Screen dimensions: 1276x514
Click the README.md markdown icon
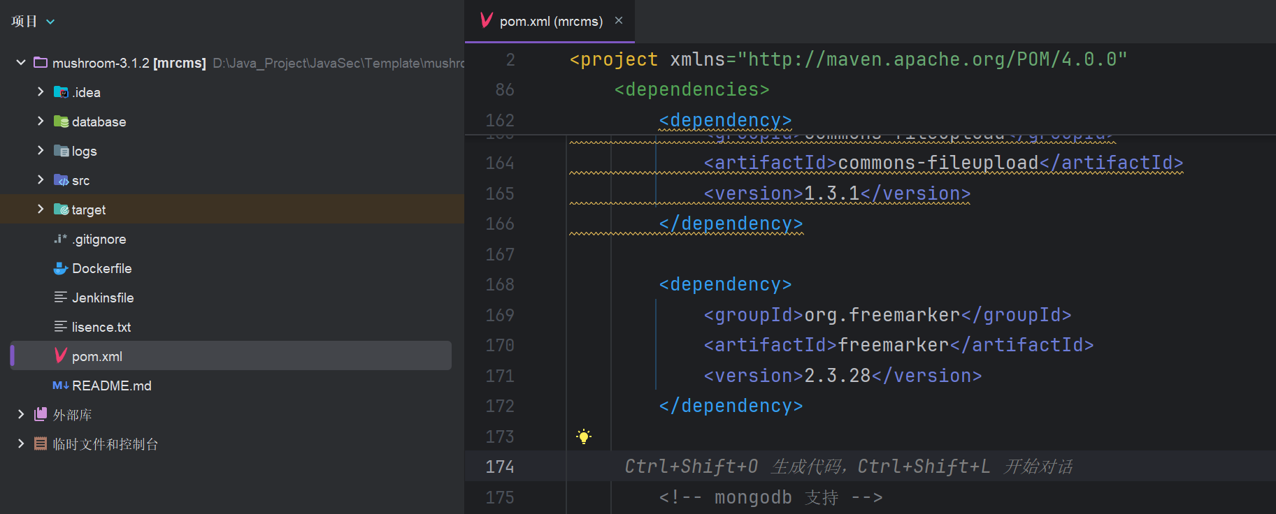[x=61, y=385]
